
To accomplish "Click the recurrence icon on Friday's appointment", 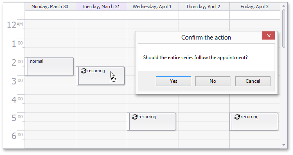I will pyautogui.click(x=237, y=117).
